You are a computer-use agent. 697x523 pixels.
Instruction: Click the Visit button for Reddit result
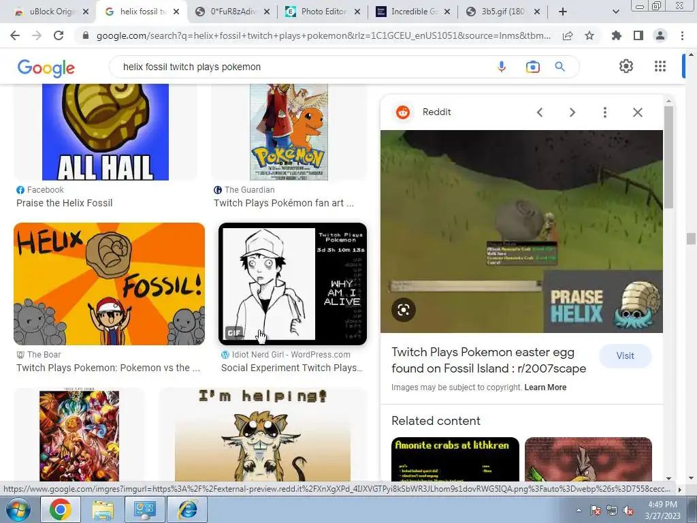pos(625,355)
